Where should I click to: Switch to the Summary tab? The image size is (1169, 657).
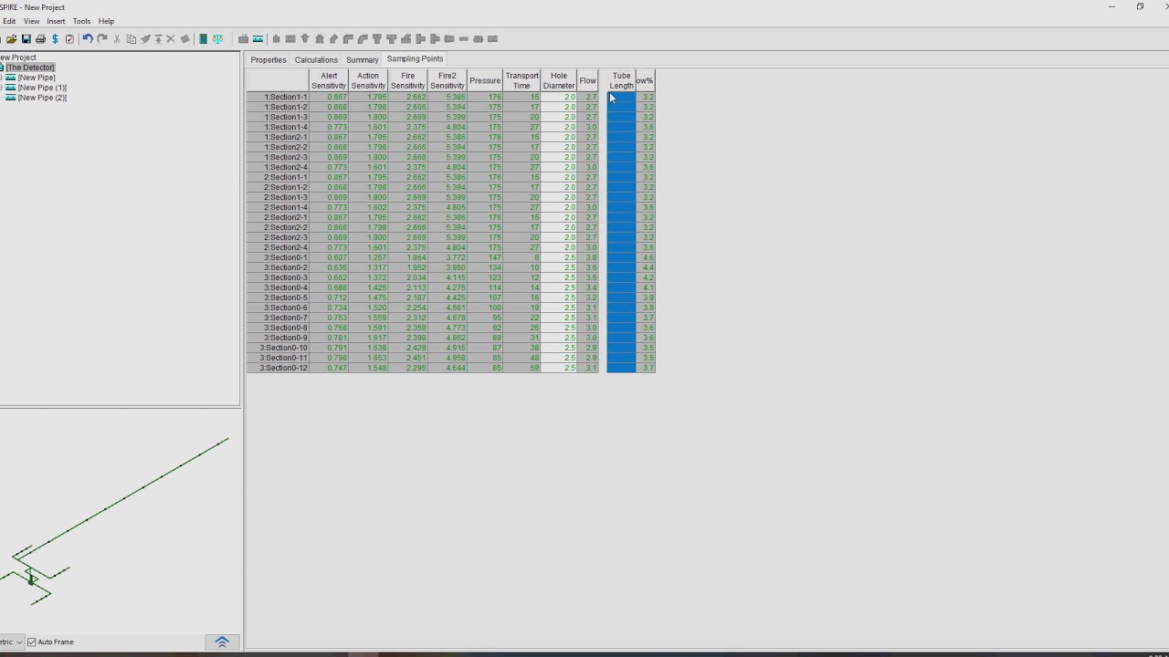tap(363, 59)
